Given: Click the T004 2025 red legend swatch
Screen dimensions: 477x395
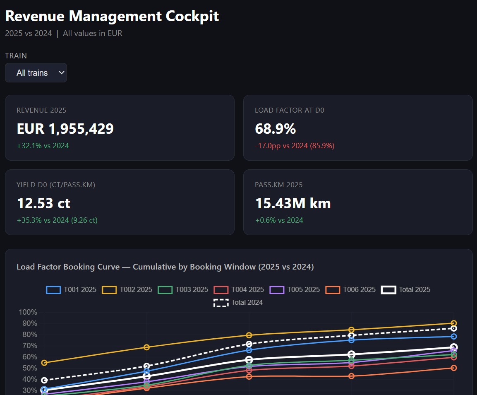Looking at the screenshot, I should [221, 289].
